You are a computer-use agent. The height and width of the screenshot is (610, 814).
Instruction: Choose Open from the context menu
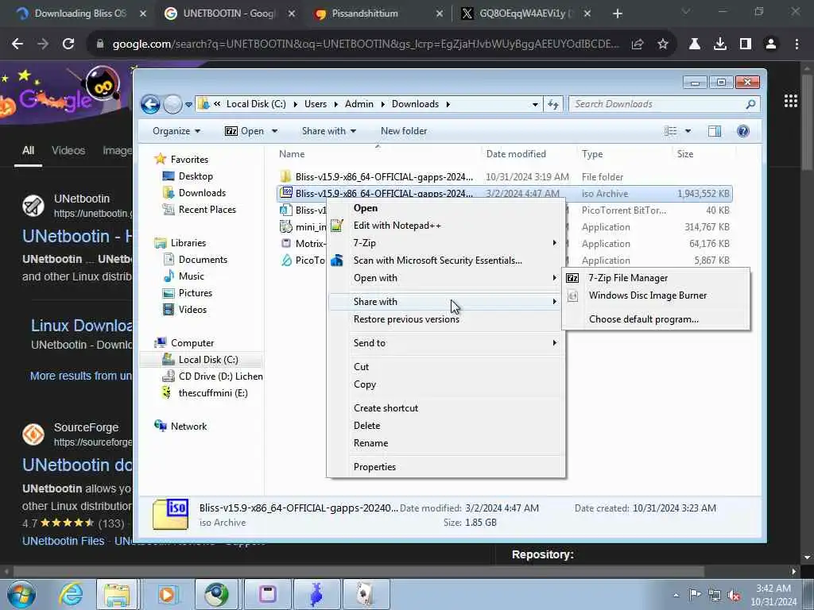(x=447, y=208)
